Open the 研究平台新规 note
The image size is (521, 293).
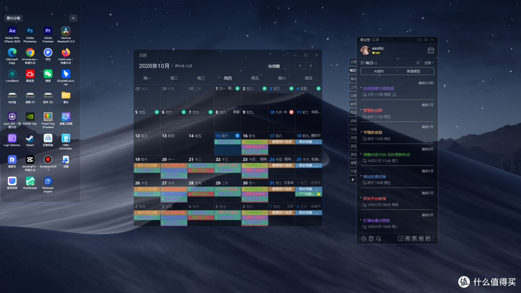pyautogui.click(x=374, y=199)
